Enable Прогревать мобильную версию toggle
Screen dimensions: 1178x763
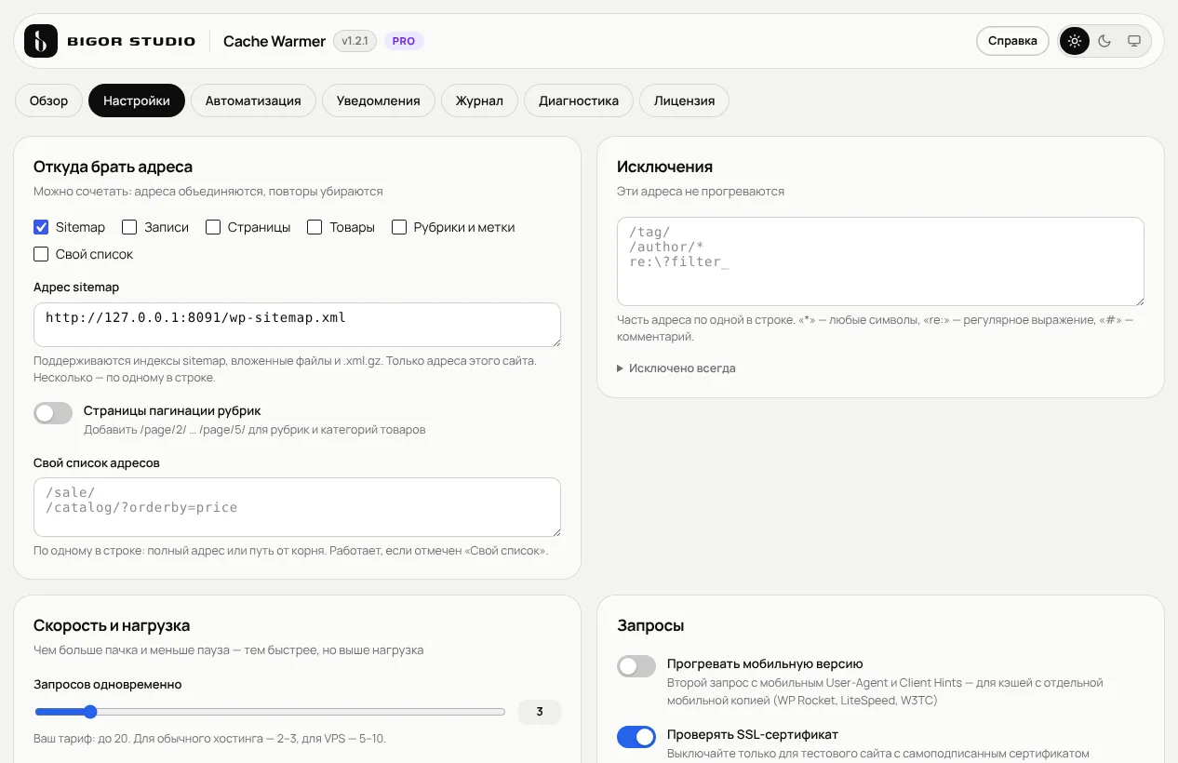pos(636,666)
